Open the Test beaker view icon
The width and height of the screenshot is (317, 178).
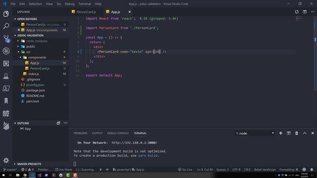(6, 76)
